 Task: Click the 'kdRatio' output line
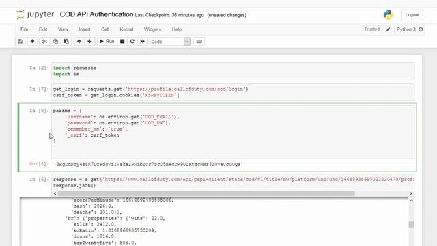click(113, 230)
